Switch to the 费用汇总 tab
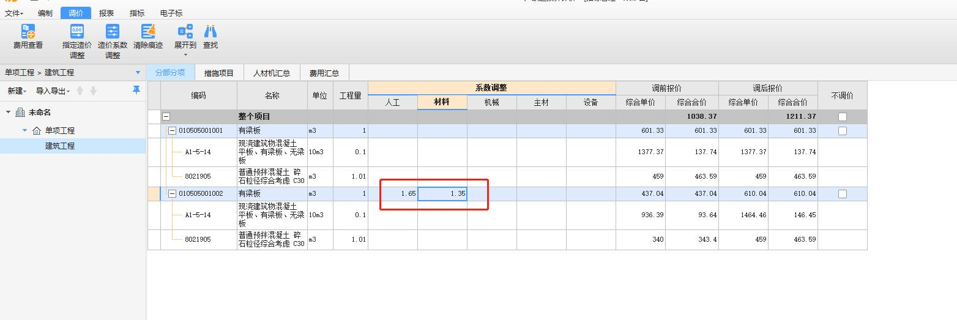This screenshot has width=957, height=320. click(324, 73)
